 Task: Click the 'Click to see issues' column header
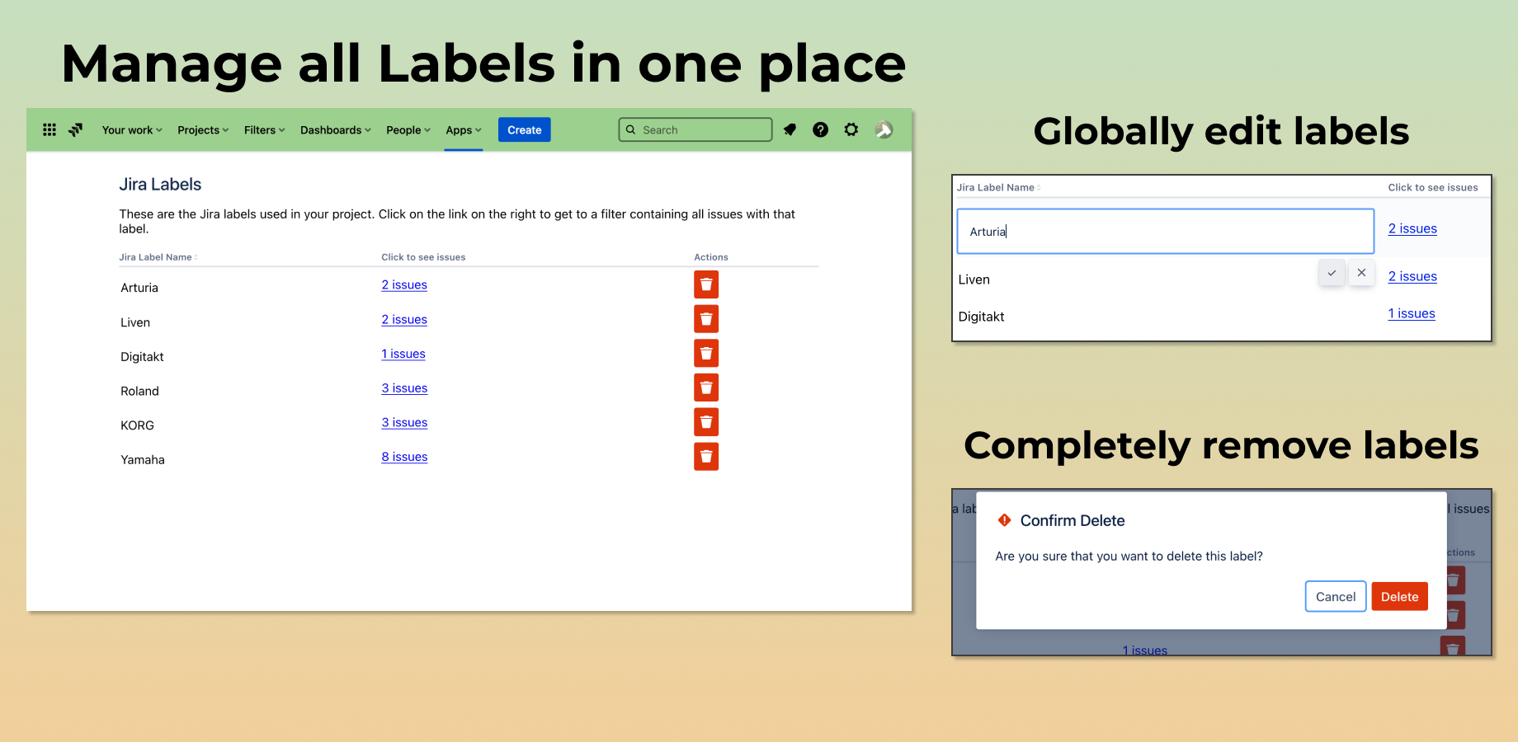click(x=423, y=257)
